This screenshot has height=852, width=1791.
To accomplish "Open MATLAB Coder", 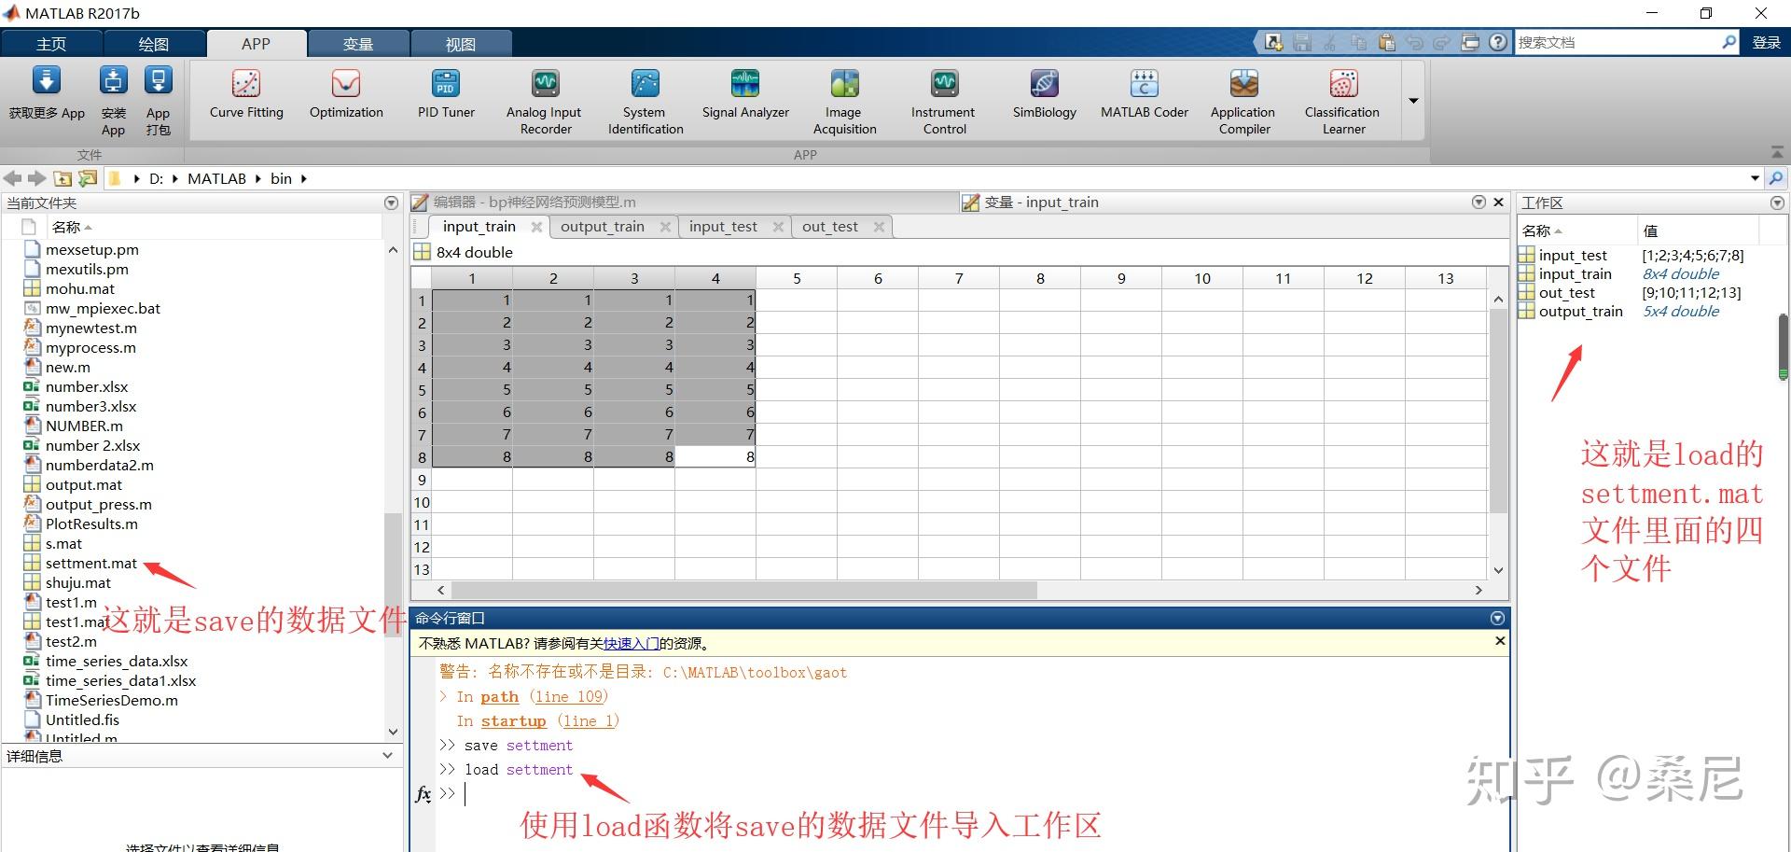I will [x=1143, y=96].
